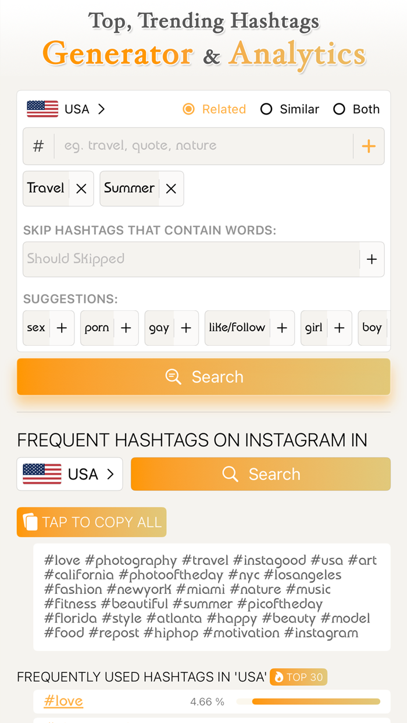This screenshot has width=407, height=723.
Task: Click the orange plus icon to add hashtag
Action: click(369, 146)
